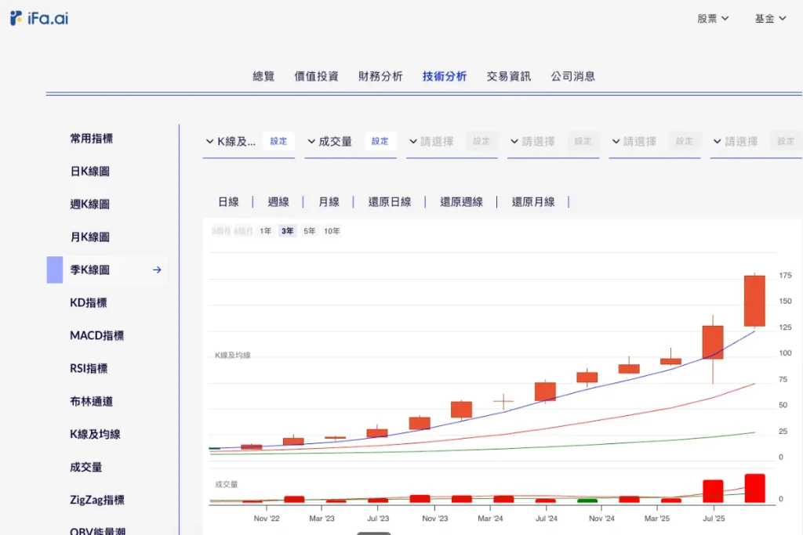Image resolution: width=803 pixels, height=535 pixels.
Task: Click the iFa.ai logo
Action: (39, 19)
